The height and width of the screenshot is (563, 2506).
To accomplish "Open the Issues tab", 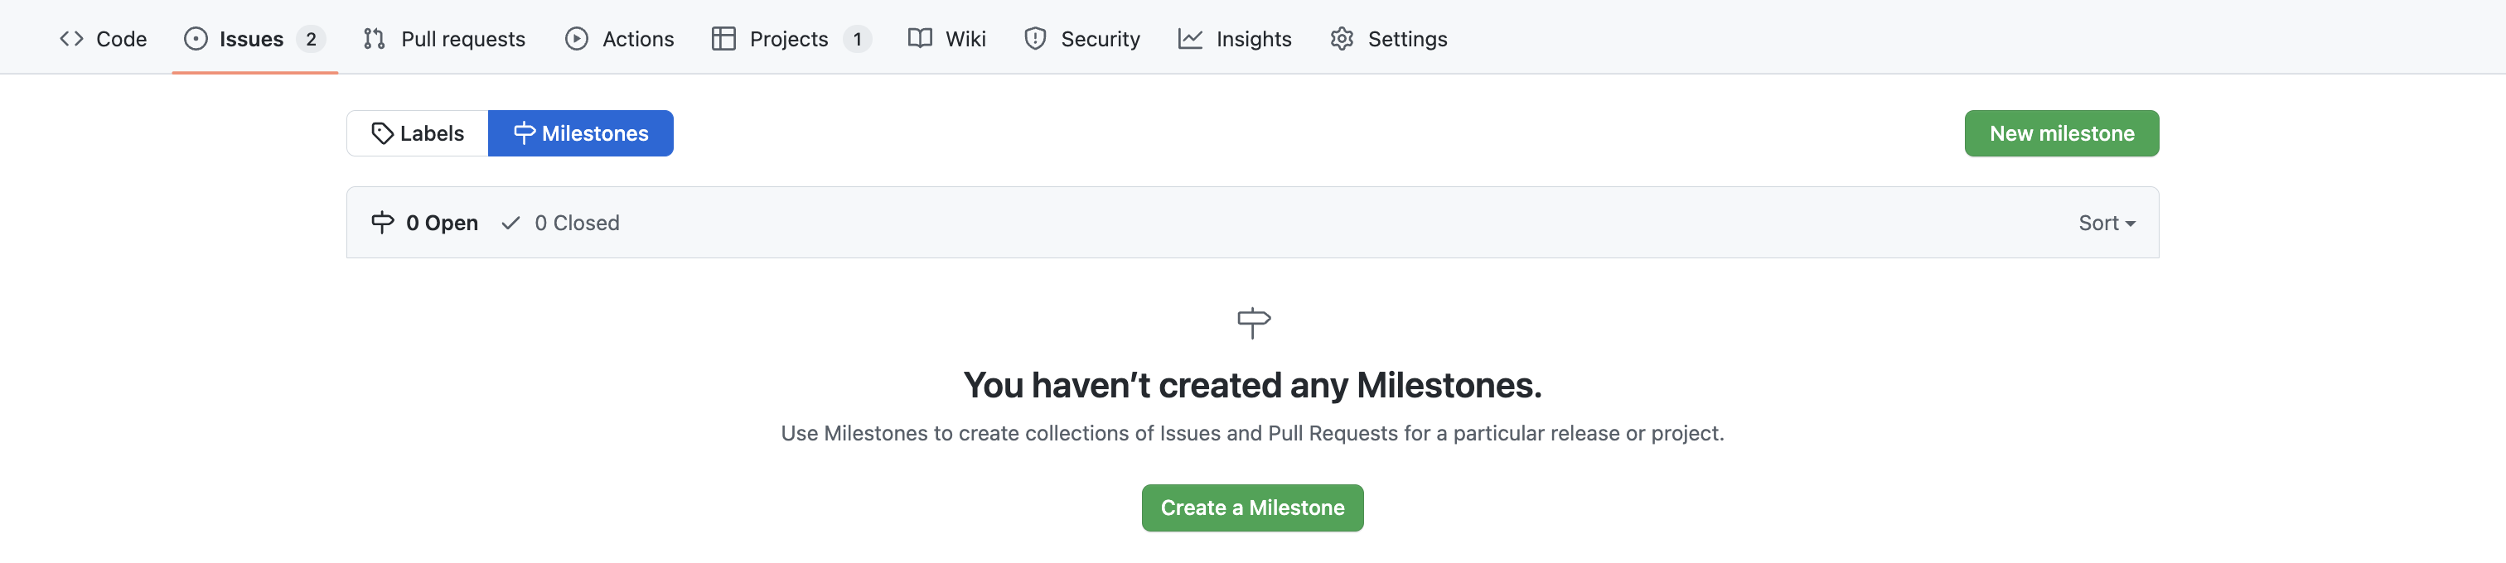I will pos(251,39).
